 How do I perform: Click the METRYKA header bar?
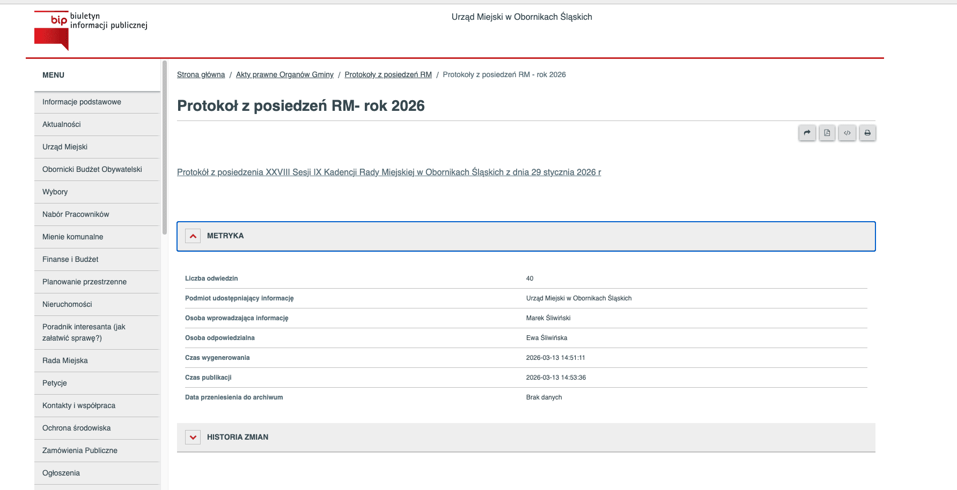pos(526,236)
